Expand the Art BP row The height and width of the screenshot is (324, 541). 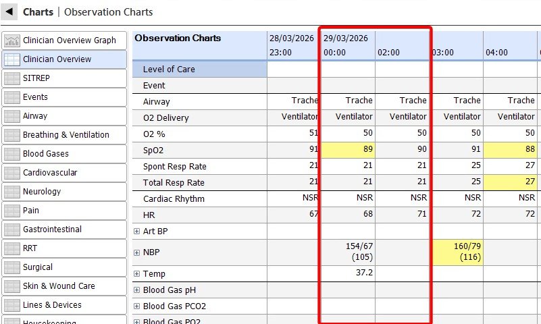(137, 232)
